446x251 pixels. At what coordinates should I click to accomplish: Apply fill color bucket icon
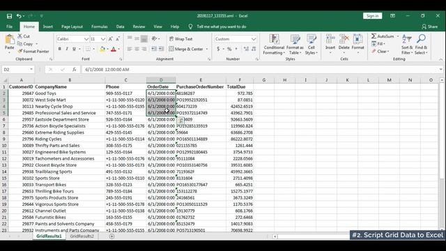tap(102, 49)
